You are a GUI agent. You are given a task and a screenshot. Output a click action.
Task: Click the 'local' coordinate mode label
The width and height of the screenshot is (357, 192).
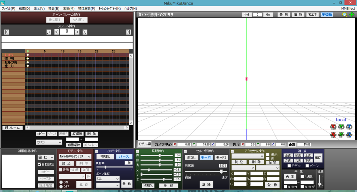341,120
